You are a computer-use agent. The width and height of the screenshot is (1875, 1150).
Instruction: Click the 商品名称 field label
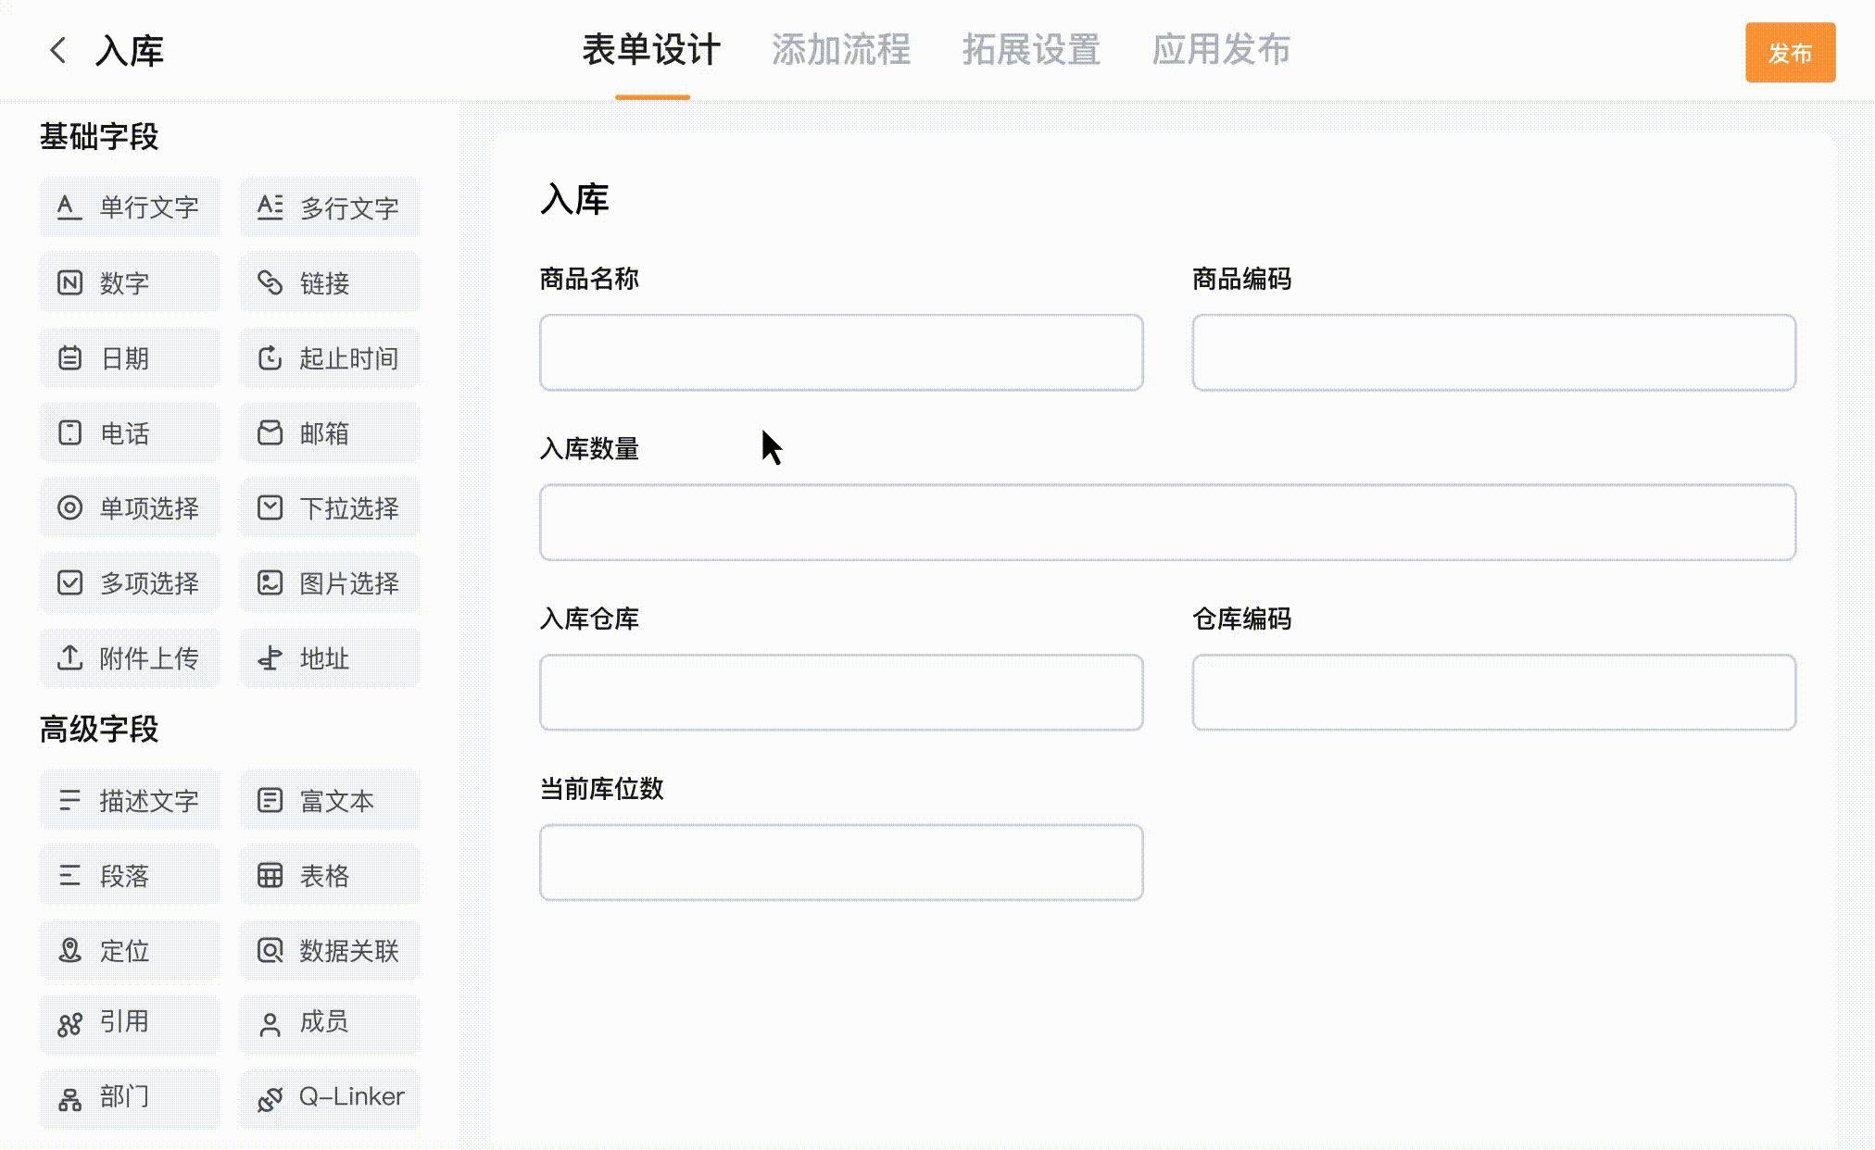[589, 279]
